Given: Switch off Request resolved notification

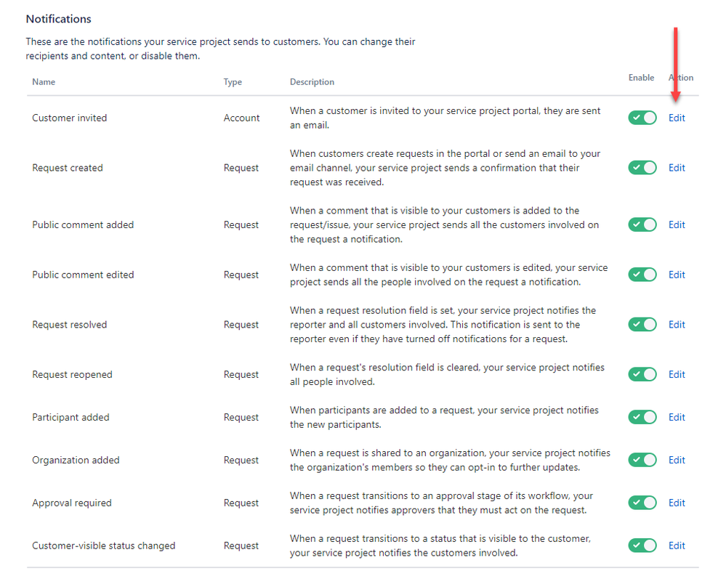Looking at the screenshot, I should pos(642,325).
